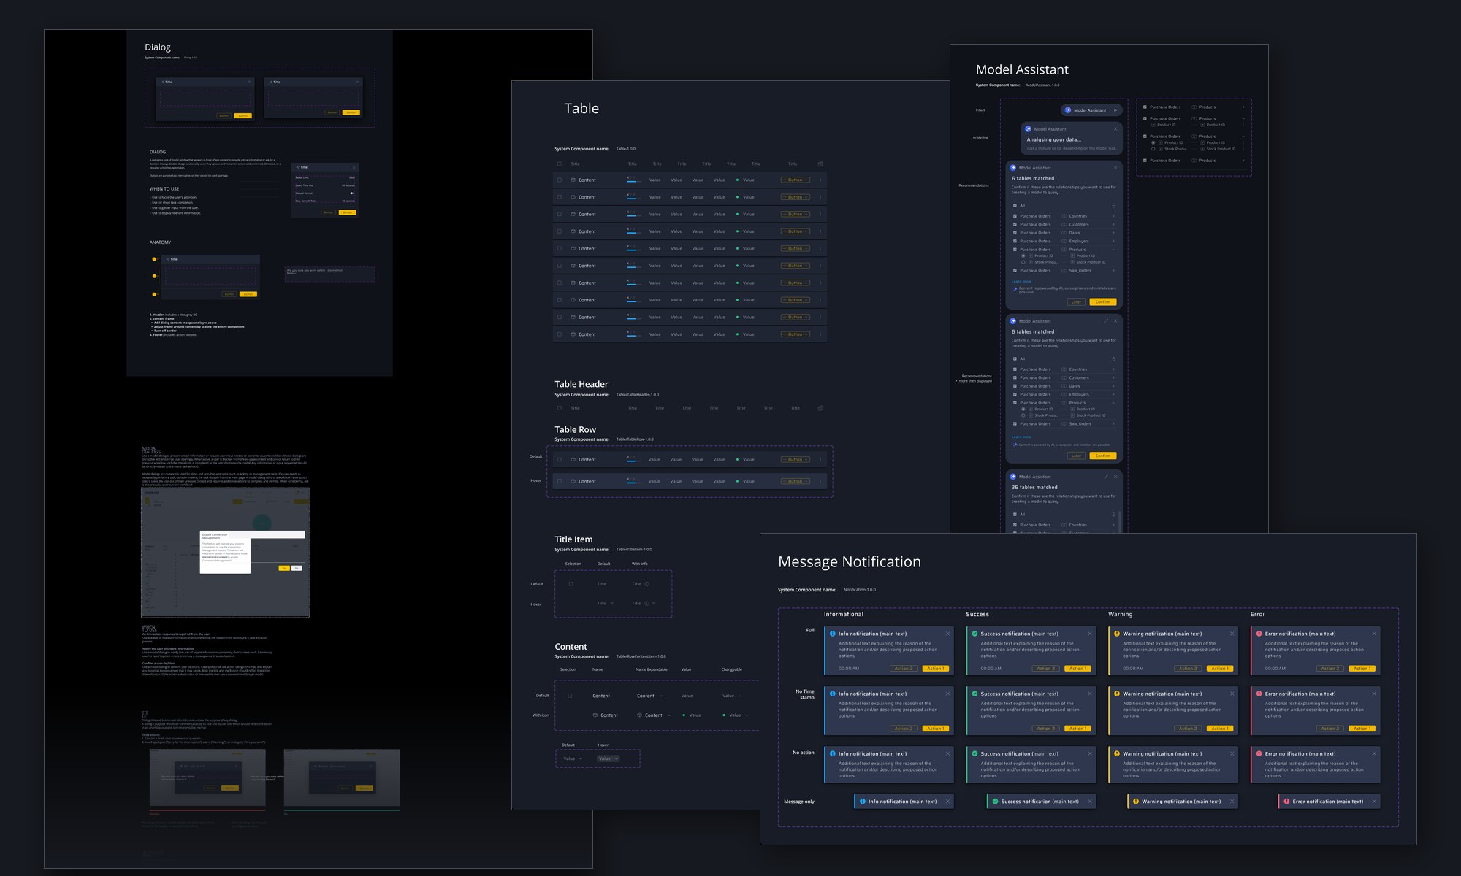Click progress bar in Hover Table Row
The height and width of the screenshot is (876, 1461).
633,483
